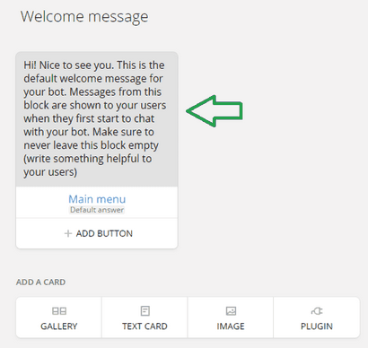The image size is (368, 348).
Task: Click the word 'Hi!' in the message
Action: point(30,65)
